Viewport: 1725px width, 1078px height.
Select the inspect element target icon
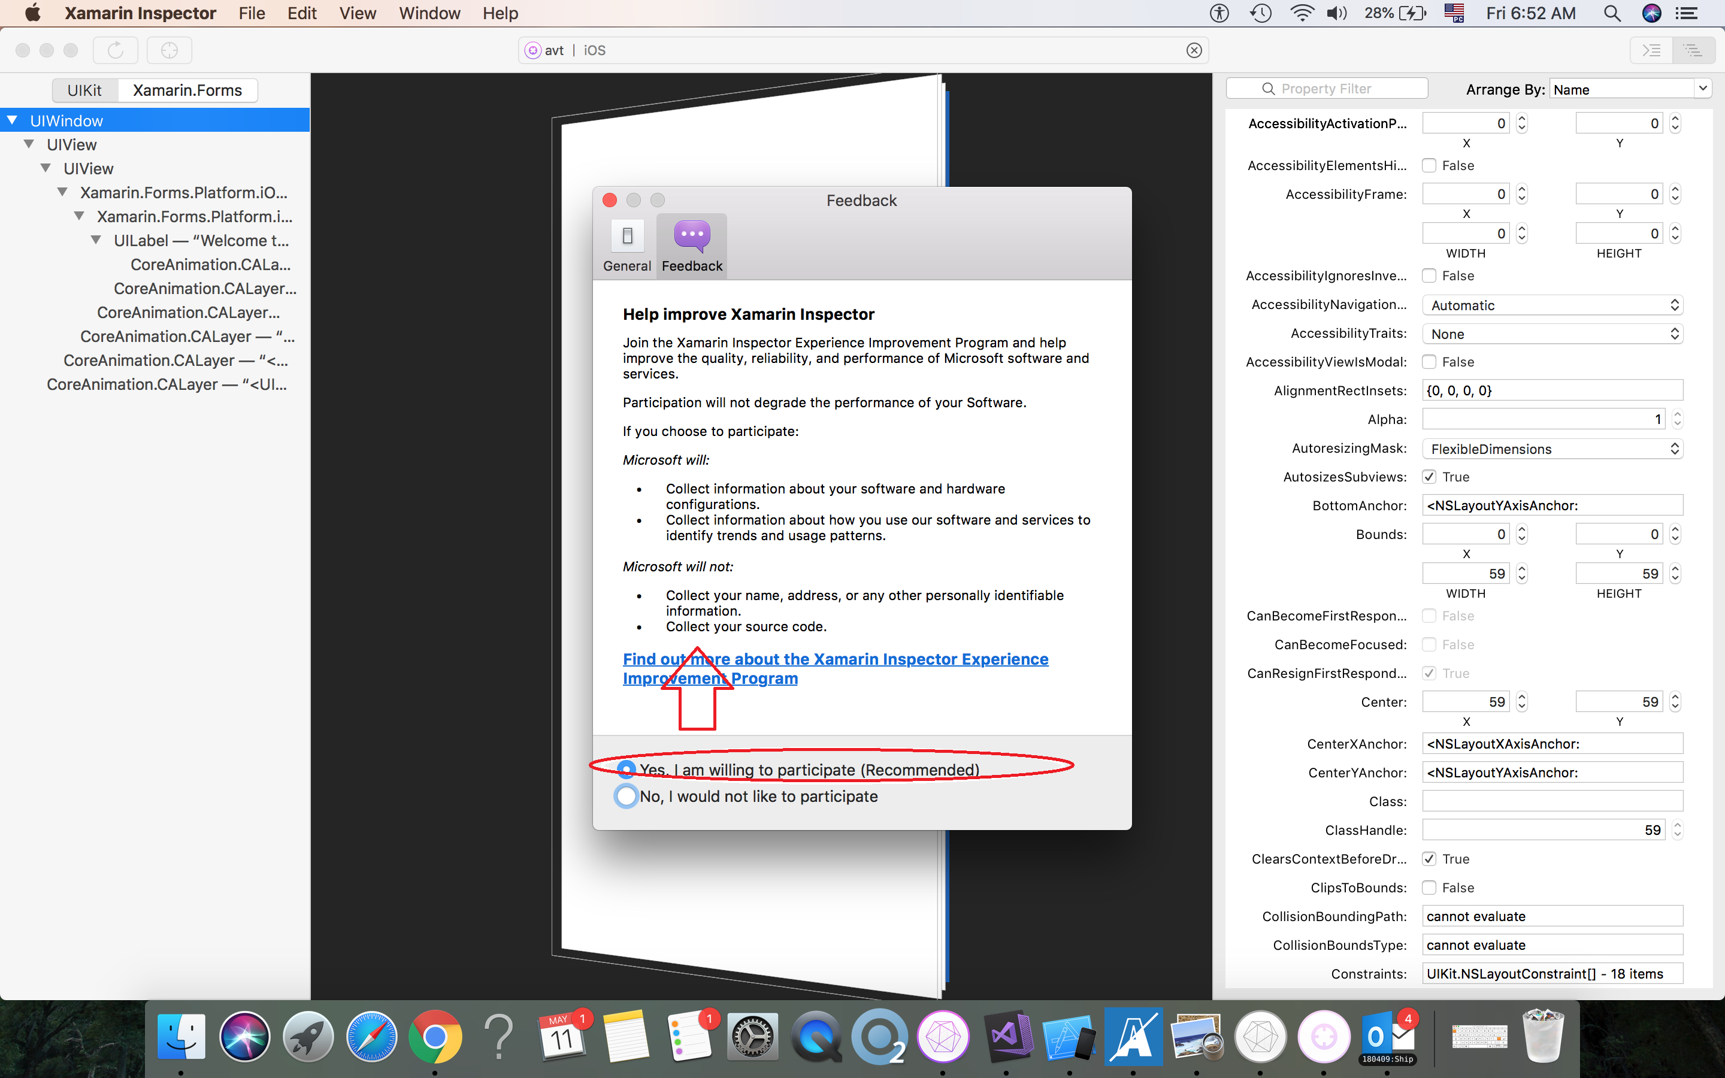[169, 50]
